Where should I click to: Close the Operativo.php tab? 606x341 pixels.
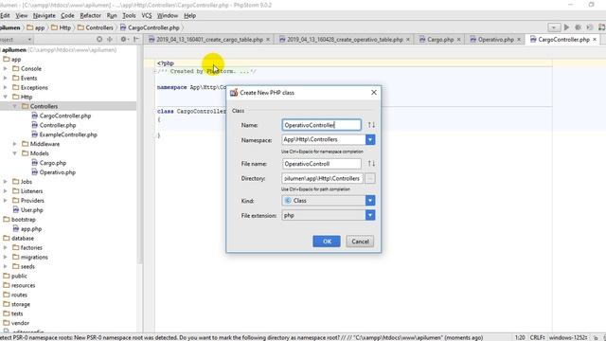coord(519,40)
